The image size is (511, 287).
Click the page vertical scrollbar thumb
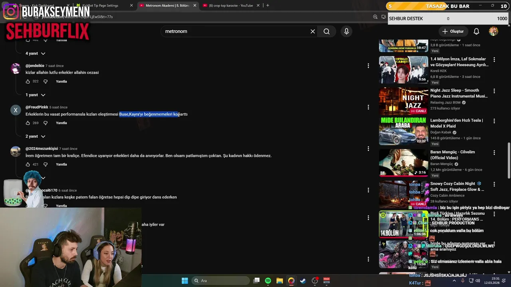(509, 160)
